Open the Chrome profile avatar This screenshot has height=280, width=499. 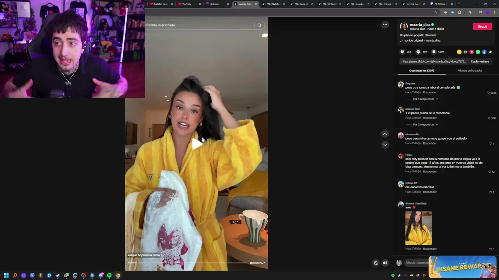point(487,12)
